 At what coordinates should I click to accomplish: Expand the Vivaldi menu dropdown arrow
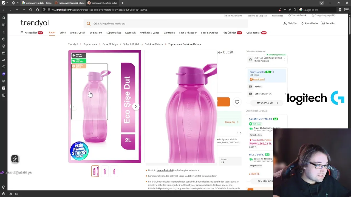7,3
